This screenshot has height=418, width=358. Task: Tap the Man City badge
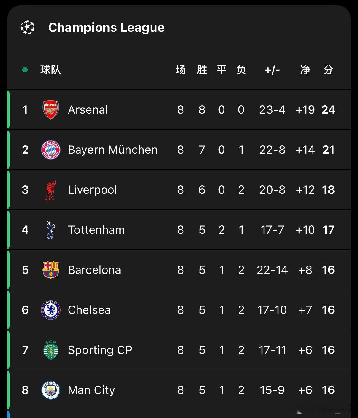point(51,390)
